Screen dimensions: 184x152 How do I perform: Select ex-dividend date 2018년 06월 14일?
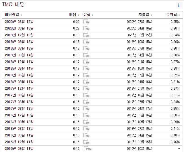coord(19,75)
